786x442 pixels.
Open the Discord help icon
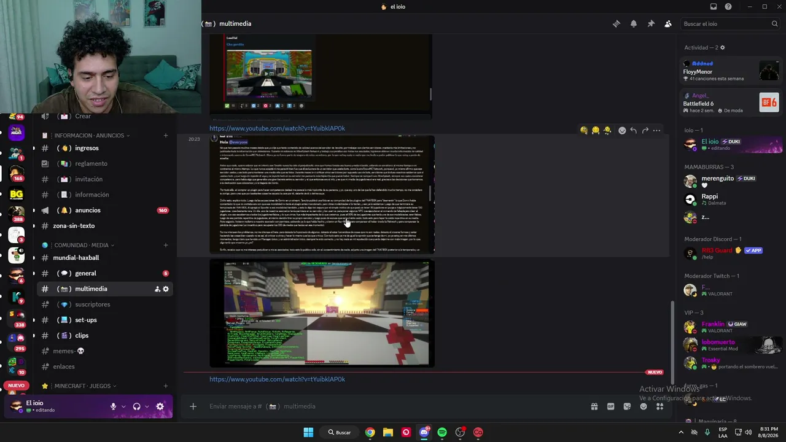pyautogui.click(x=728, y=7)
